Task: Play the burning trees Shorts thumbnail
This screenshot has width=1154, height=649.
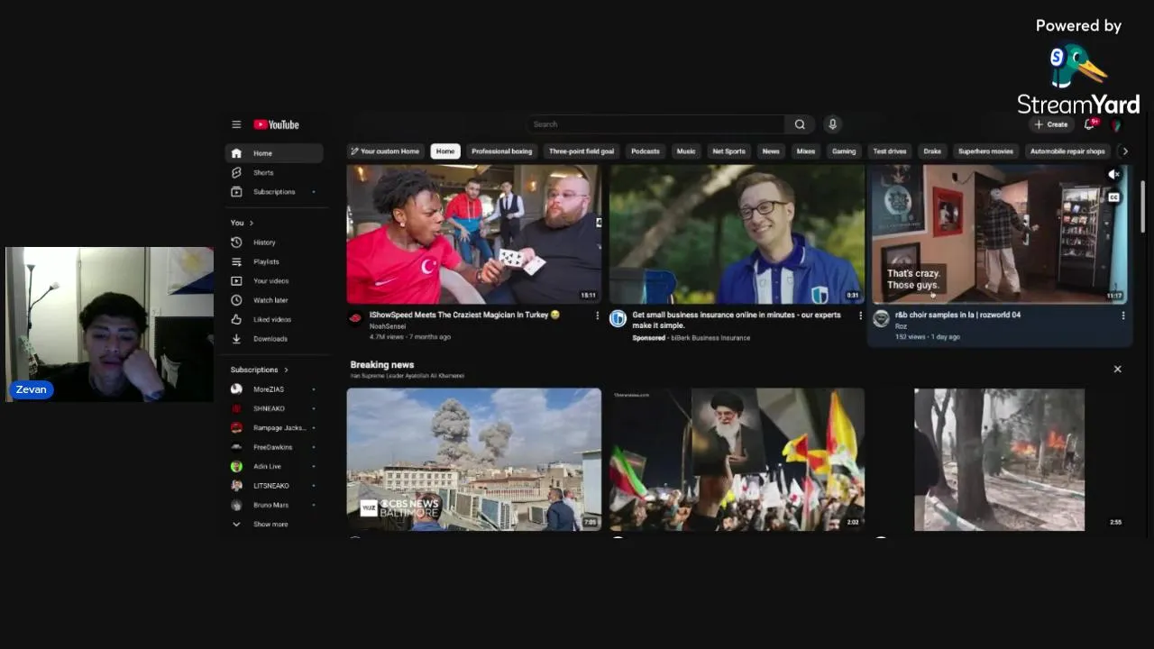Action: point(999,459)
